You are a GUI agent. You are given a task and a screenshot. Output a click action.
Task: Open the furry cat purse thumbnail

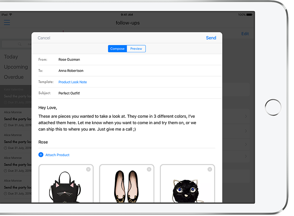(188, 184)
